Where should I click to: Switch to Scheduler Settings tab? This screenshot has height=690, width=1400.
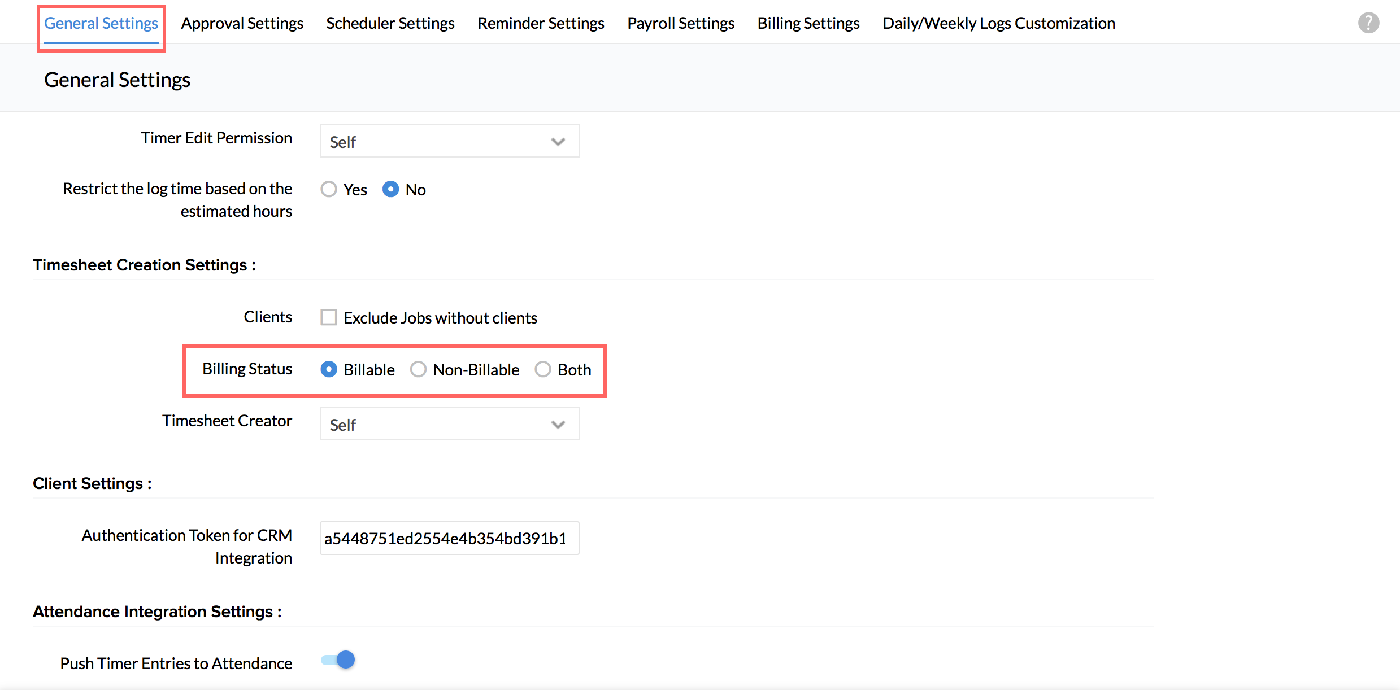(390, 23)
